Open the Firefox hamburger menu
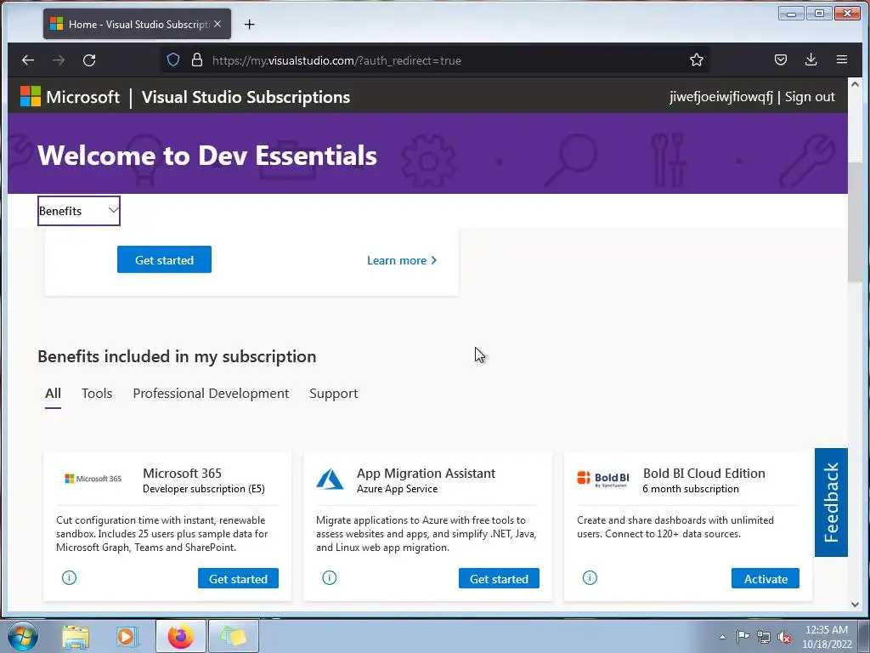The width and height of the screenshot is (870, 653). [842, 60]
